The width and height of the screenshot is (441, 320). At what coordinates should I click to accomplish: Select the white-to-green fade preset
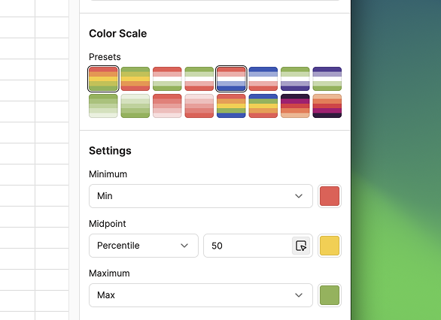click(x=135, y=106)
